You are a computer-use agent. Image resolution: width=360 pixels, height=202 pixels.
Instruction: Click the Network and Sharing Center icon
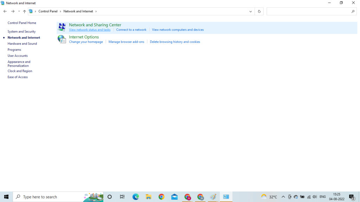(x=62, y=27)
